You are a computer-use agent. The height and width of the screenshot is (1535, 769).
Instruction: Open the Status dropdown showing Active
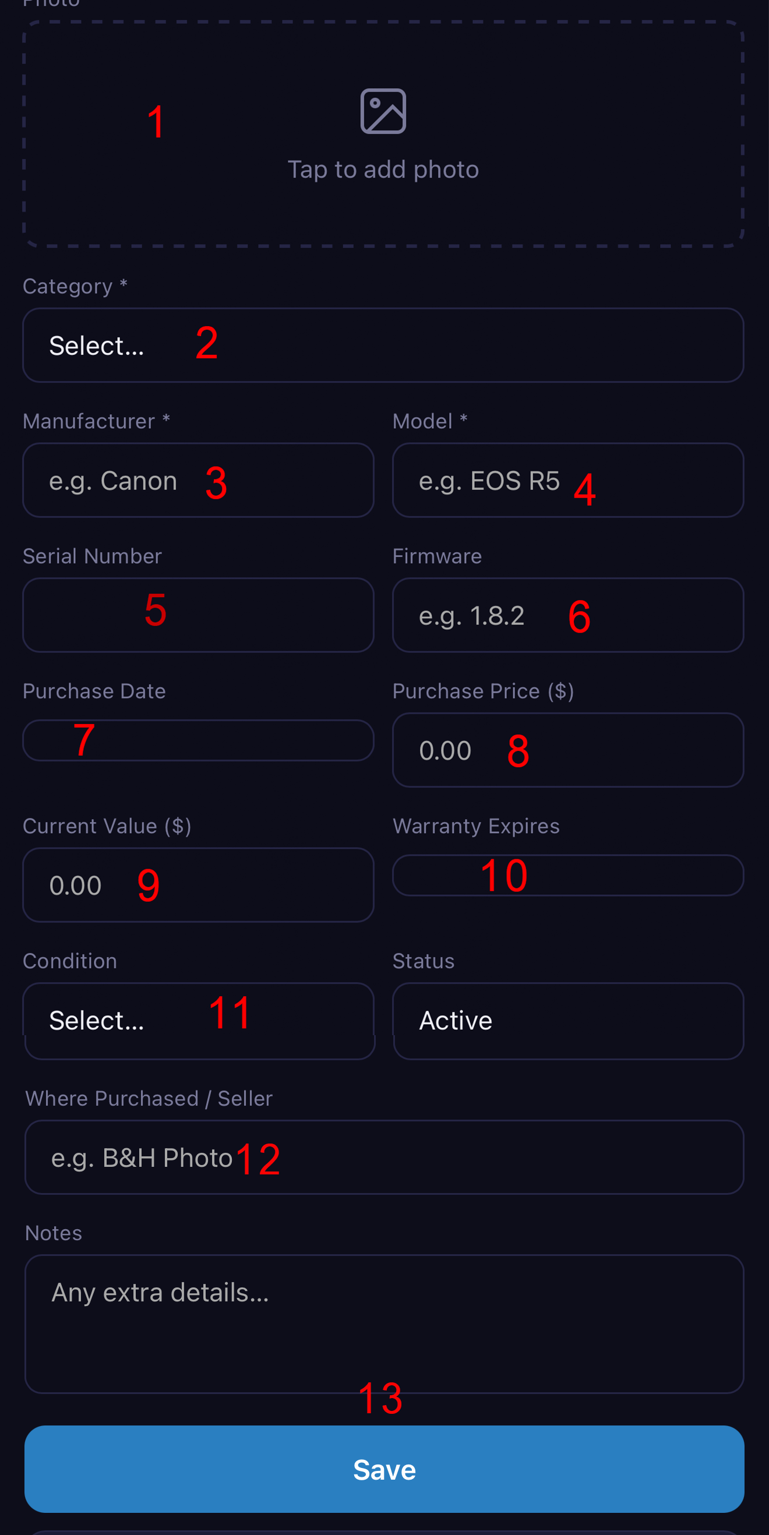click(x=568, y=1021)
